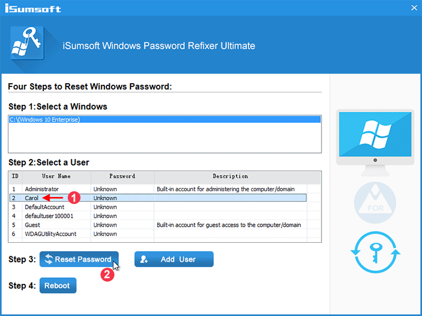Click the Windows monitor illustration icon
Screen dimensions: 422x316
(375, 142)
